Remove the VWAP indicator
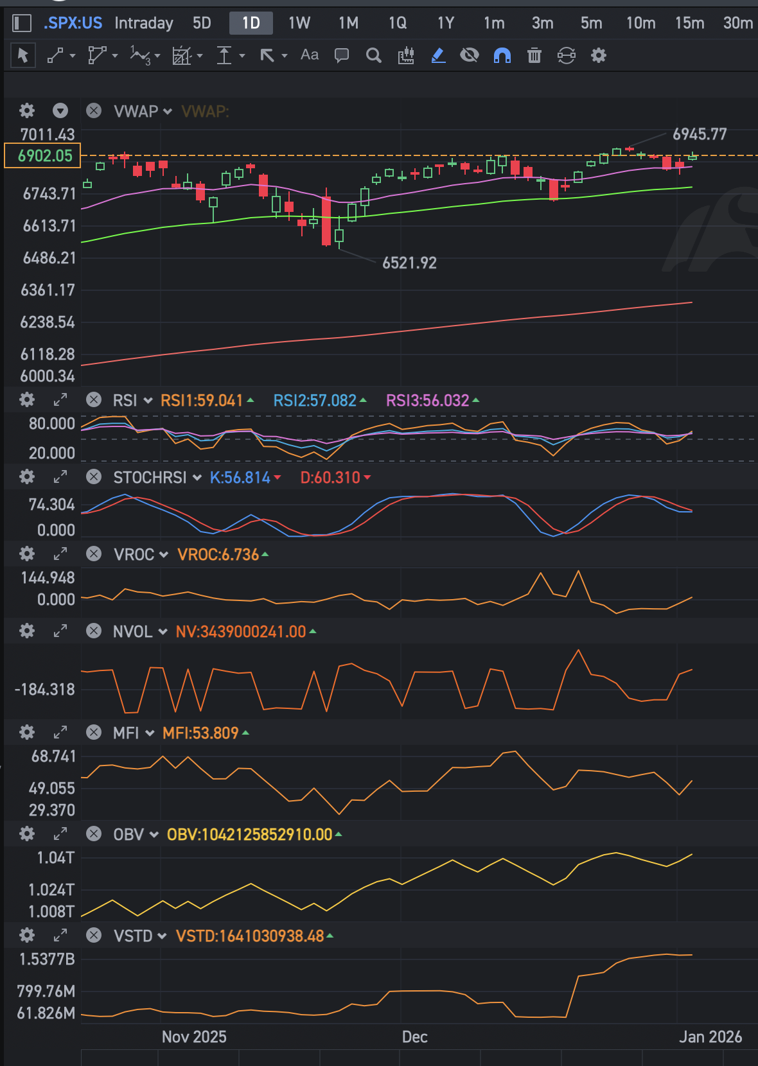758x1066 pixels. (x=94, y=111)
